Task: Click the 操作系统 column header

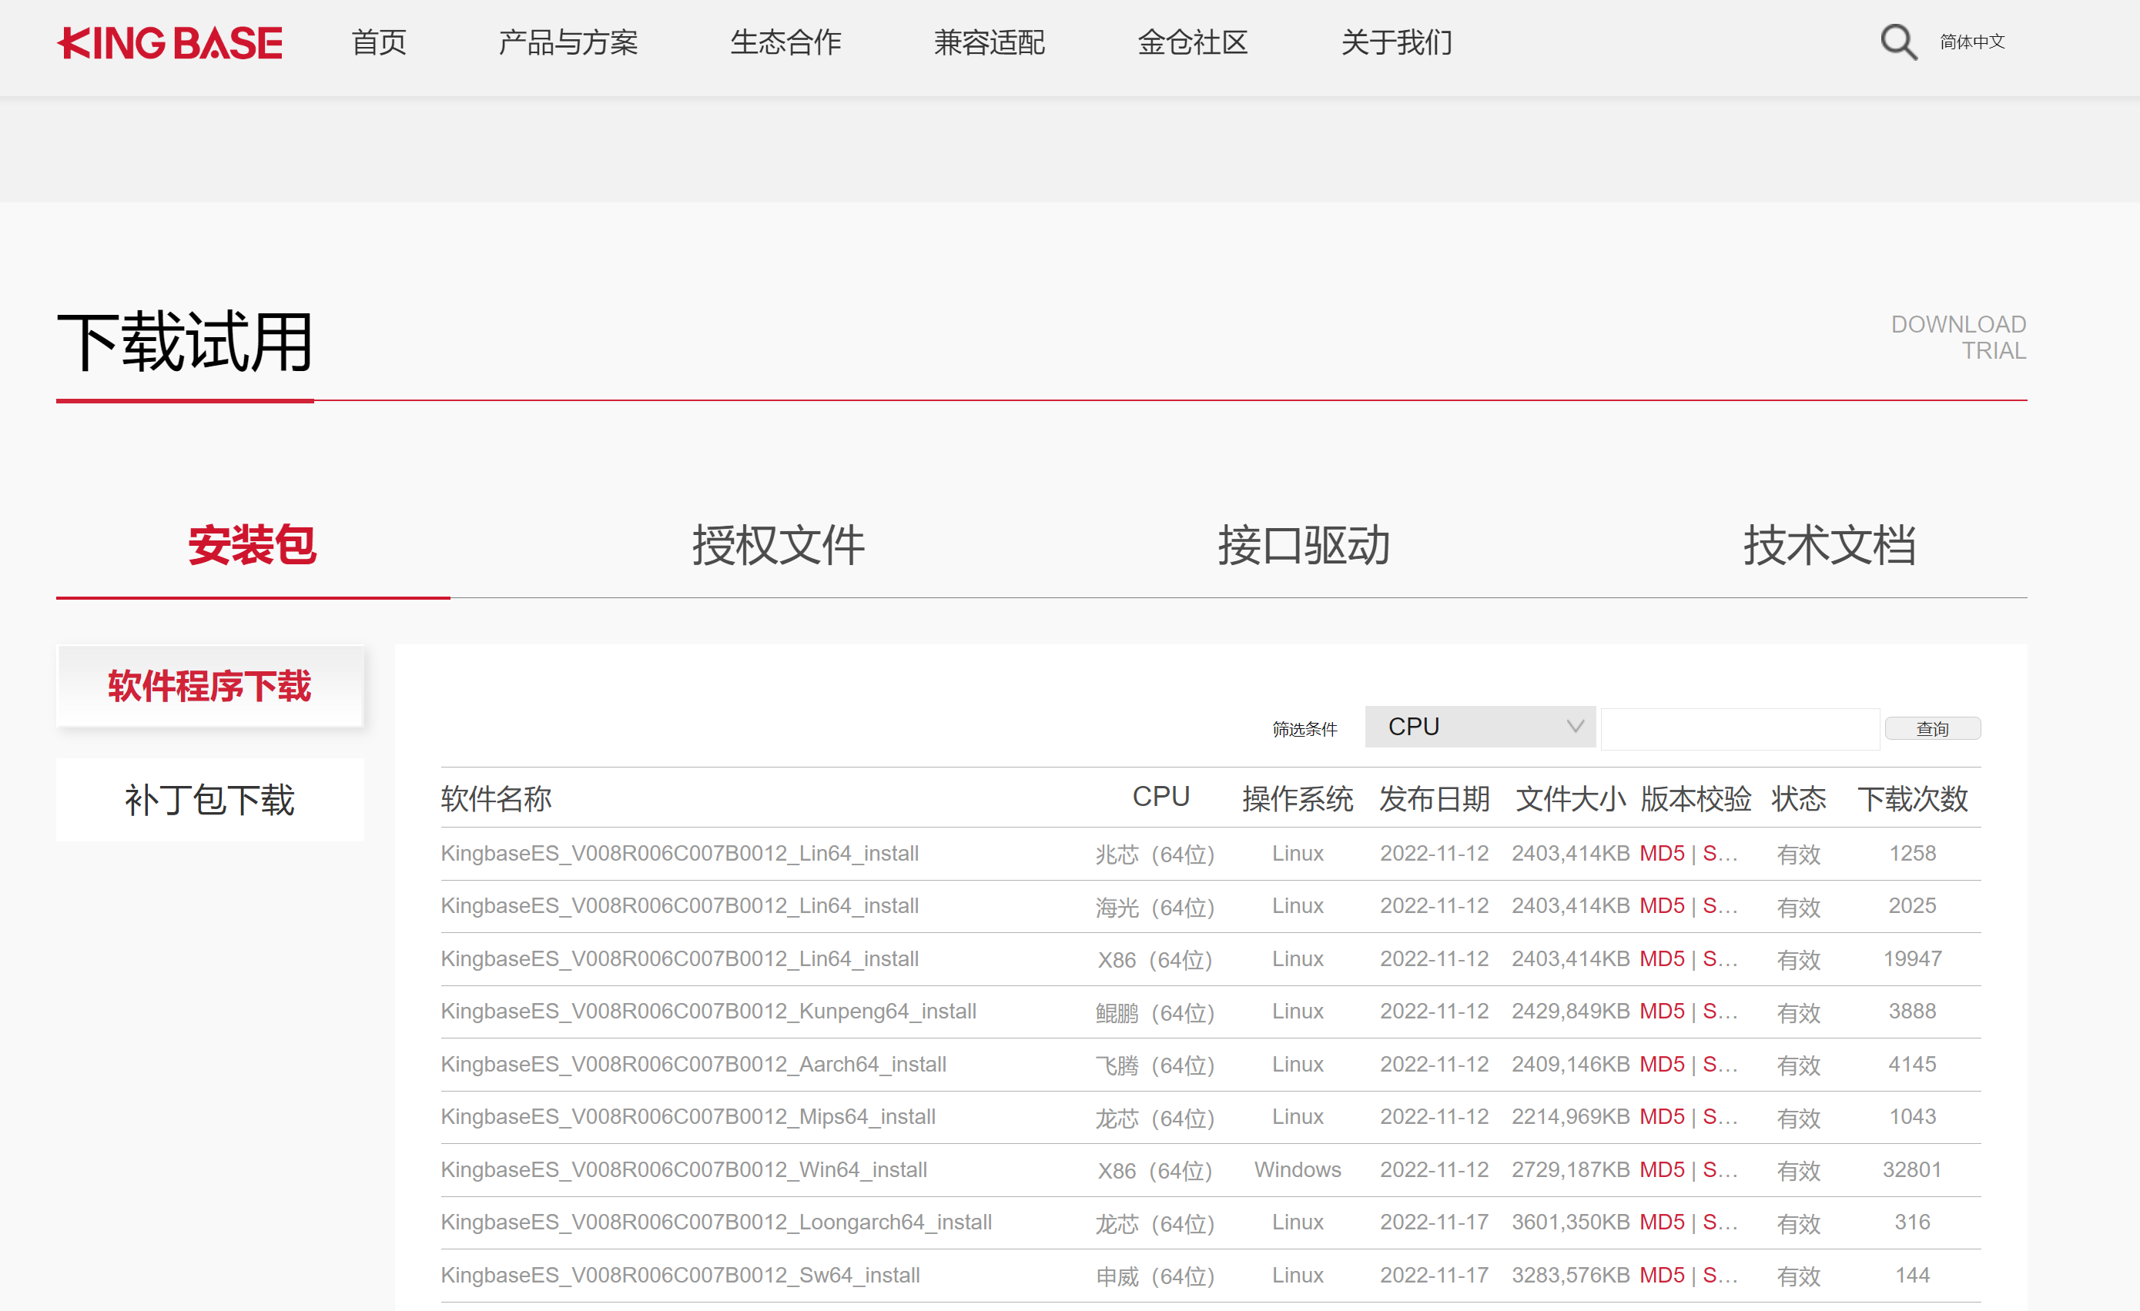Action: (1298, 798)
